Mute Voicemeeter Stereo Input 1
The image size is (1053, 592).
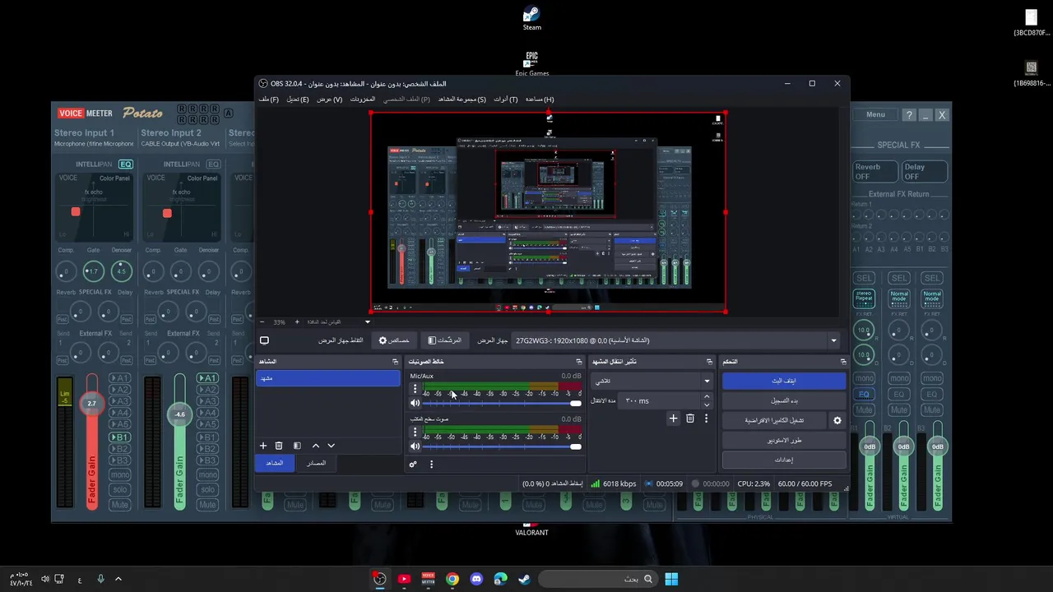[120, 505]
